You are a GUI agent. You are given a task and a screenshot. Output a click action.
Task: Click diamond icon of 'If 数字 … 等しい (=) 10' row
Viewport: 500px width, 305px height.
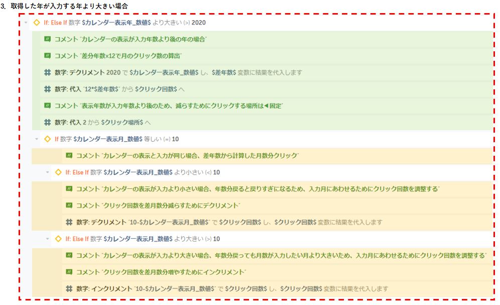48,139
